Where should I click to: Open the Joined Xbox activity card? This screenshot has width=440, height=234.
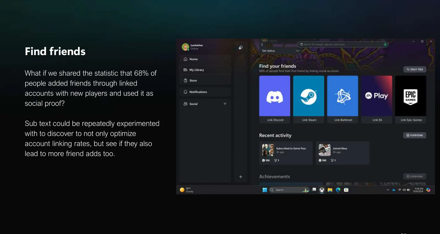pos(343,153)
